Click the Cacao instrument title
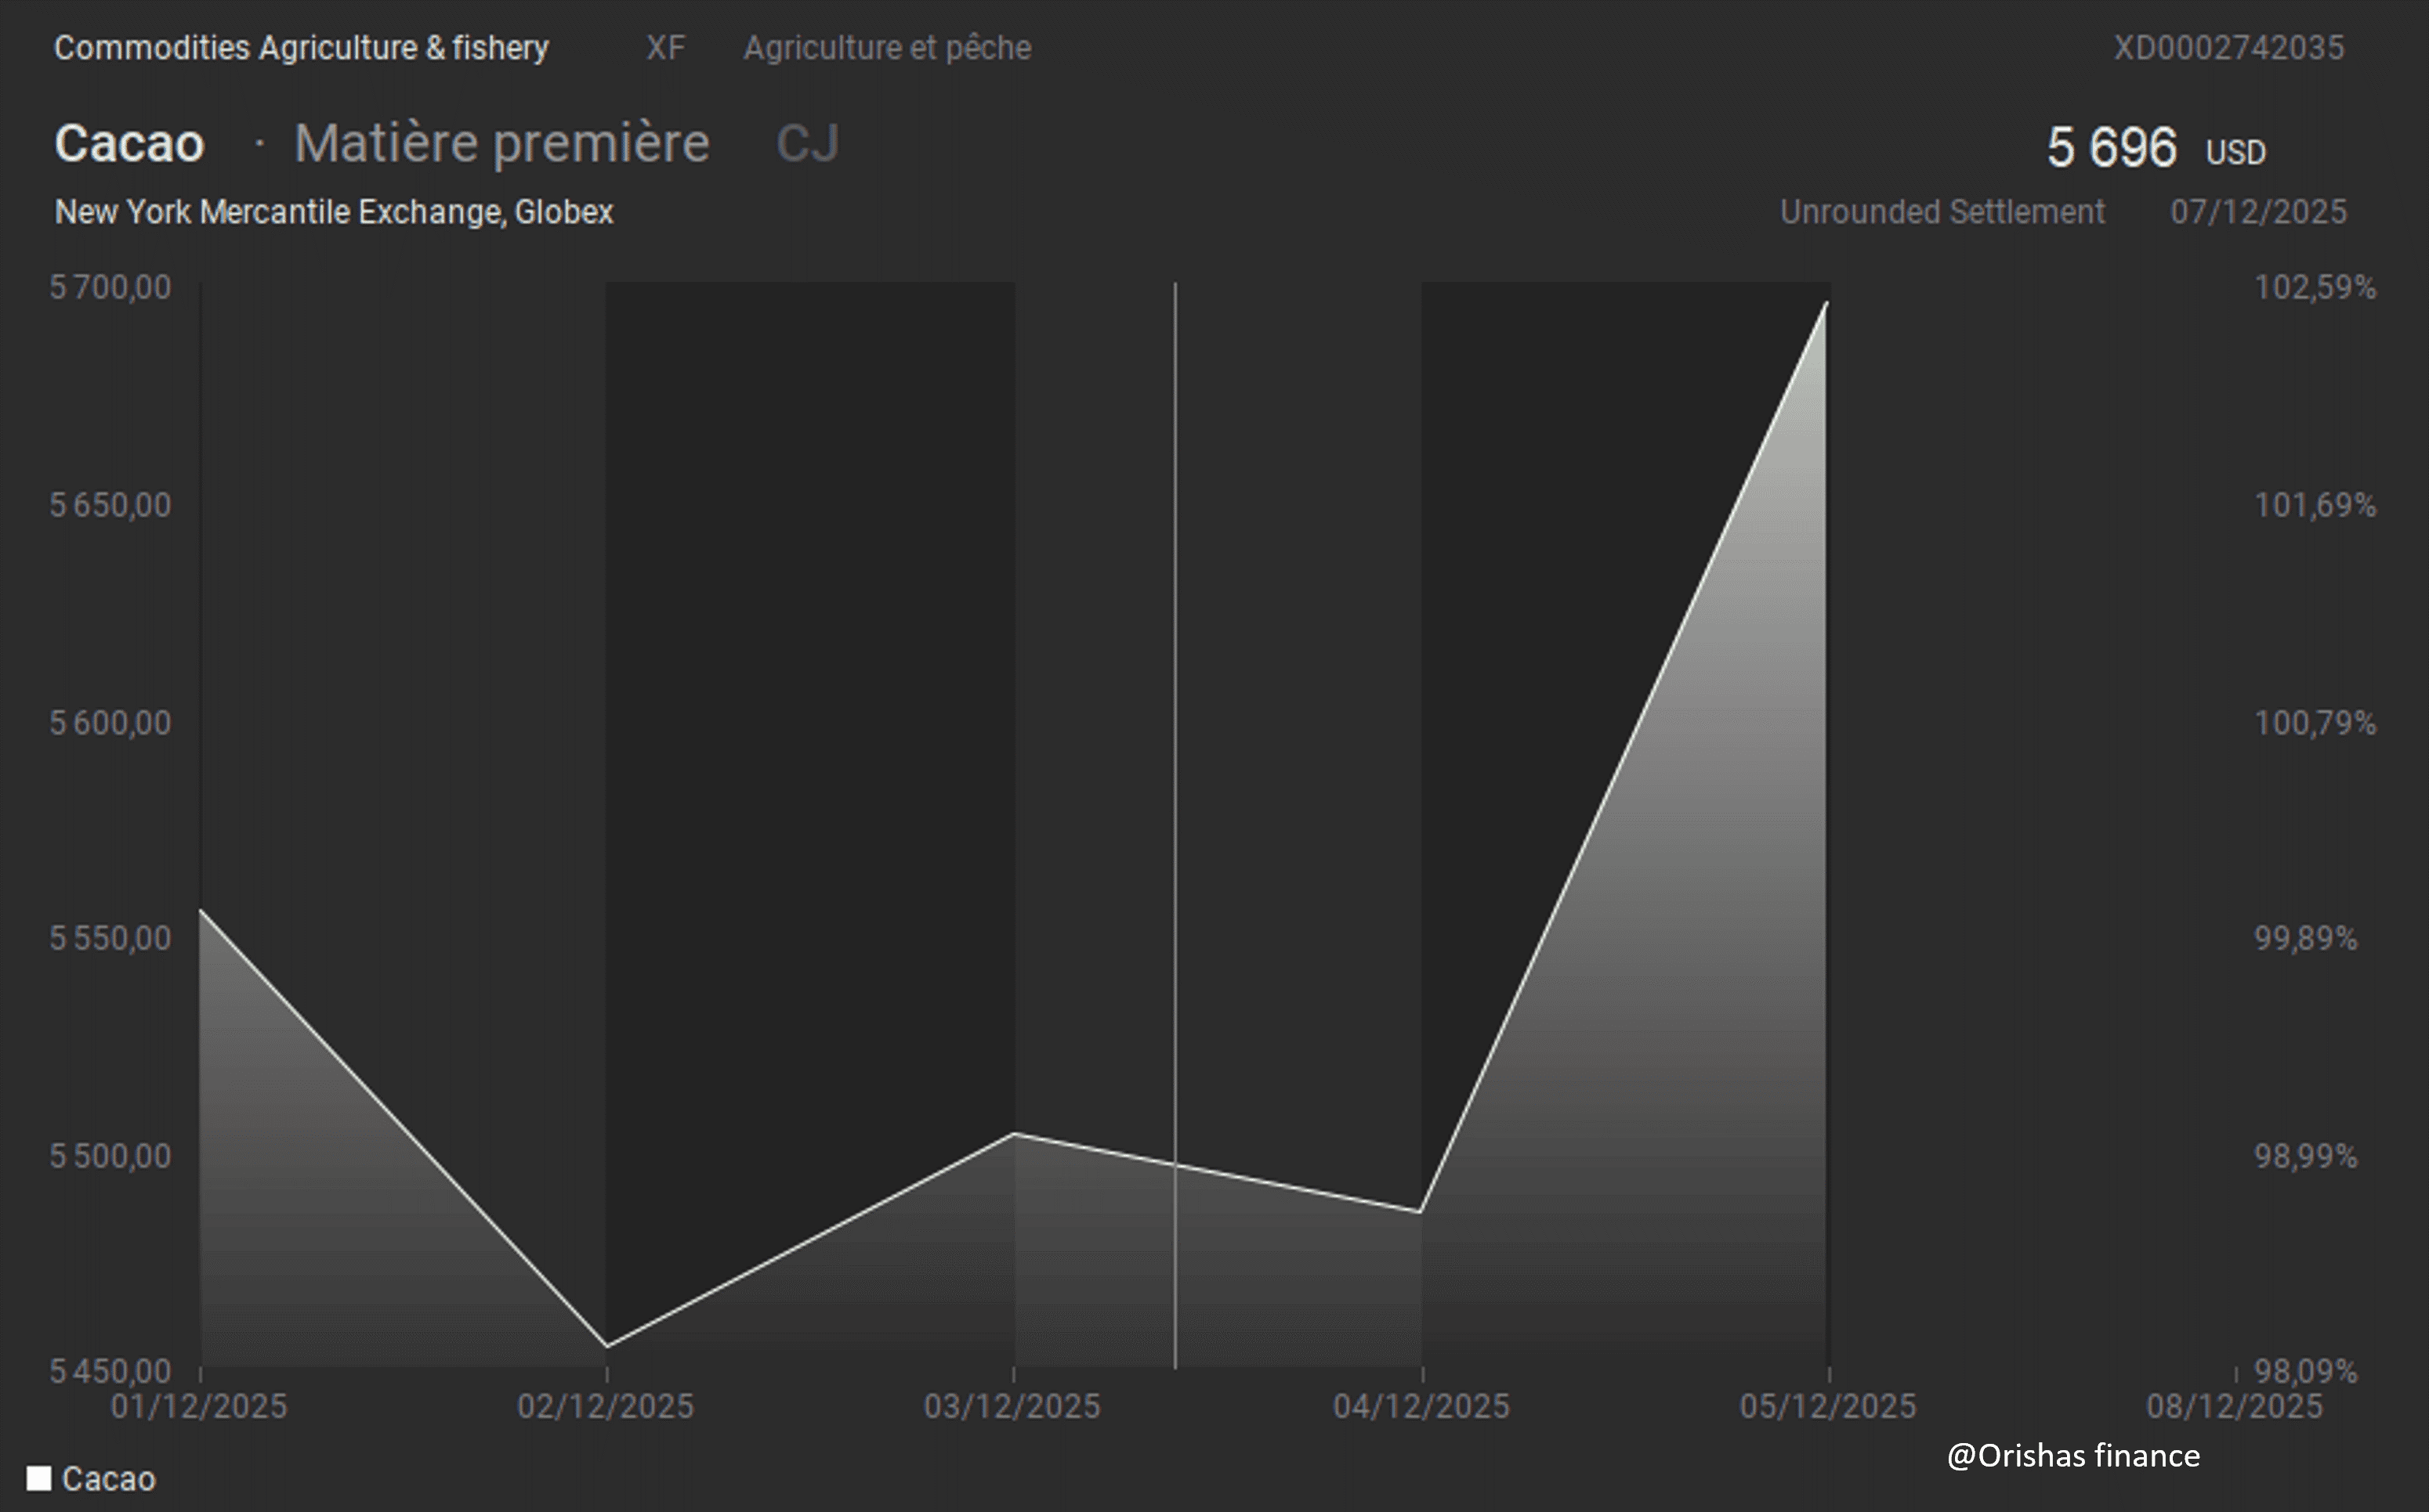The height and width of the screenshot is (1512, 2429). [x=129, y=143]
